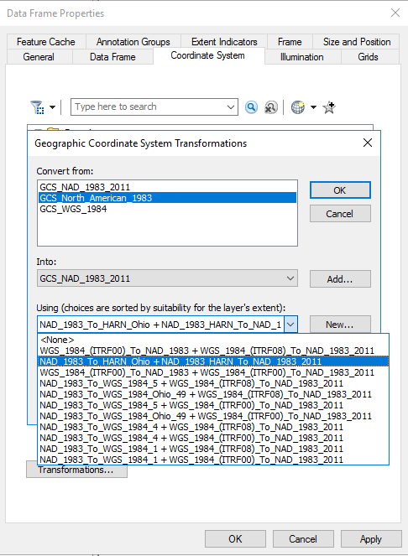Screen dimensions: 408x556
Task: Click the Type here to search field
Action: pyautogui.click(x=149, y=107)
